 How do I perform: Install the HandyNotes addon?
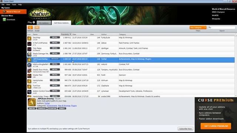[55, 80]
